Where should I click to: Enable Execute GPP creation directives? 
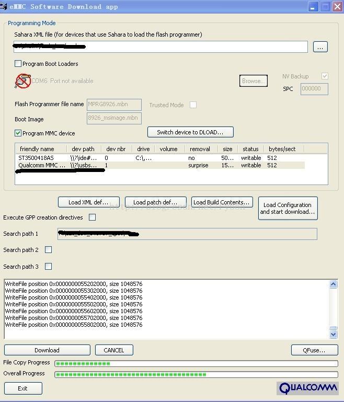tap(93, 217)
